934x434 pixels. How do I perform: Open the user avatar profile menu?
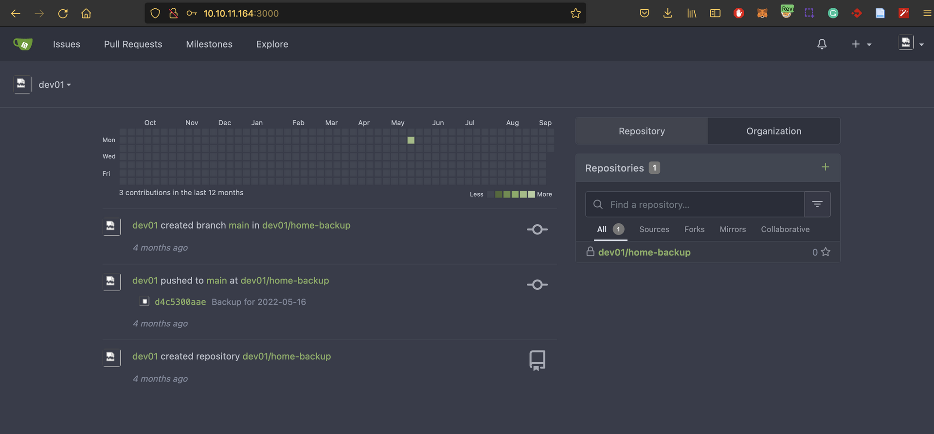click(x=911, y=43)
